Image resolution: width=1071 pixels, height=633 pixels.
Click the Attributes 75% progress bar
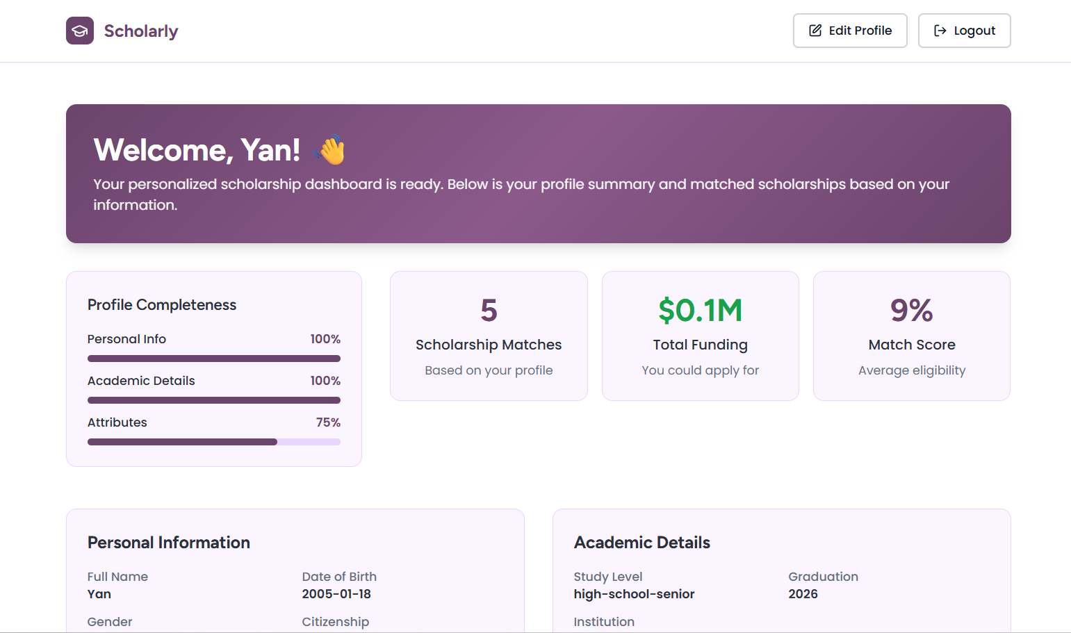pos(214,442)
